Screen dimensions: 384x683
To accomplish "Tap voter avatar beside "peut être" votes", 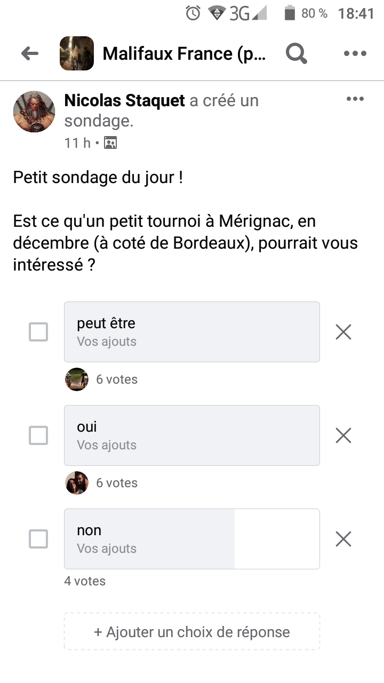I will coord(77,379).
